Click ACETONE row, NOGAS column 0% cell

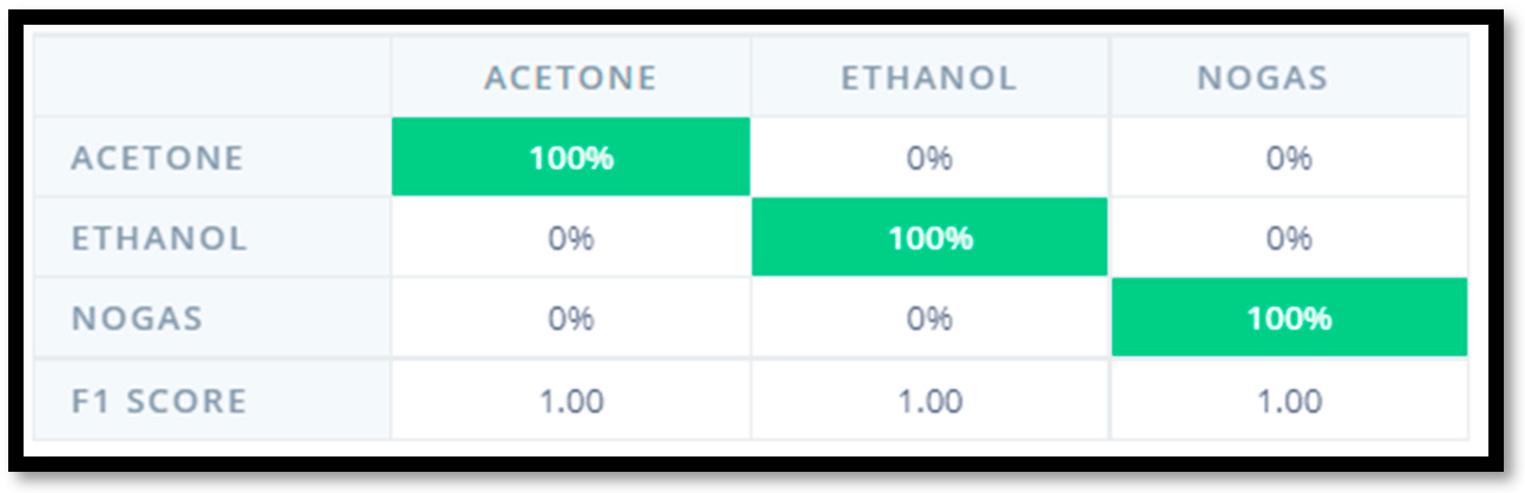tap(1289, 158)
